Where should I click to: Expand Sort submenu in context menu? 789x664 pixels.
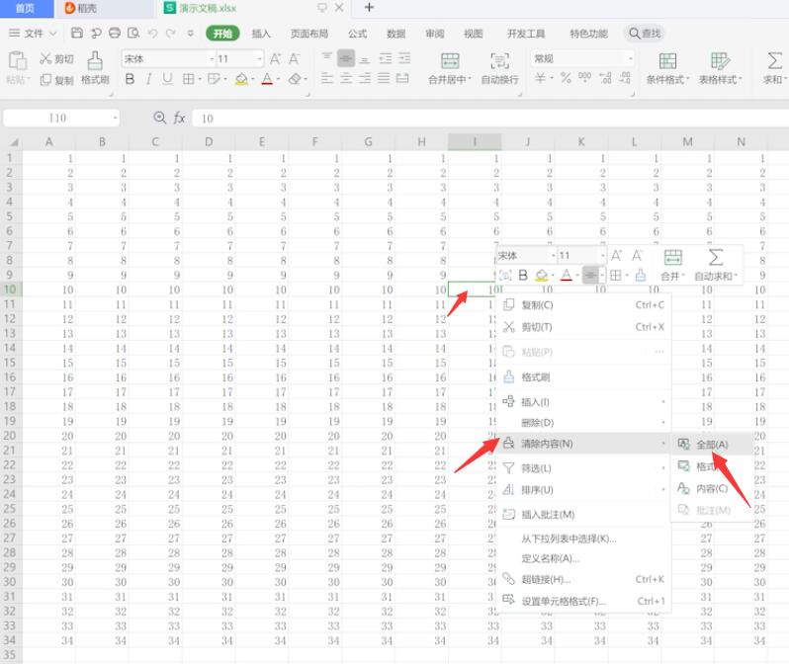coord(583,490)
